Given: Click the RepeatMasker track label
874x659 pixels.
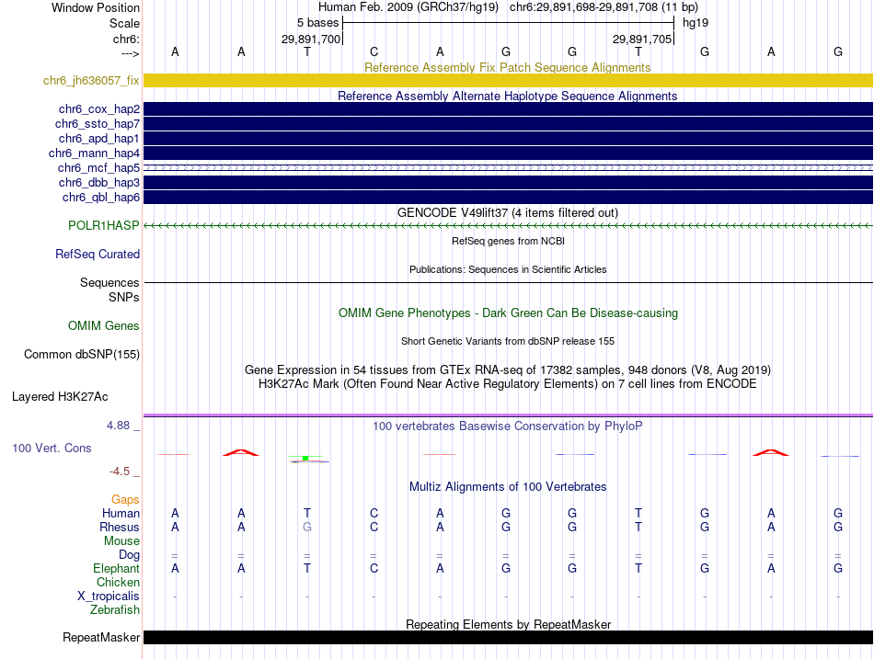Looking at the screenshot, I should pyautogui.click(x=101, y=637).
